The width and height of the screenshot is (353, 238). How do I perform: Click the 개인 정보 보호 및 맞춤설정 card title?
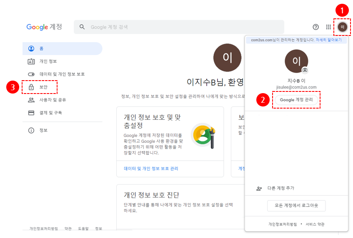click(152, 121)
